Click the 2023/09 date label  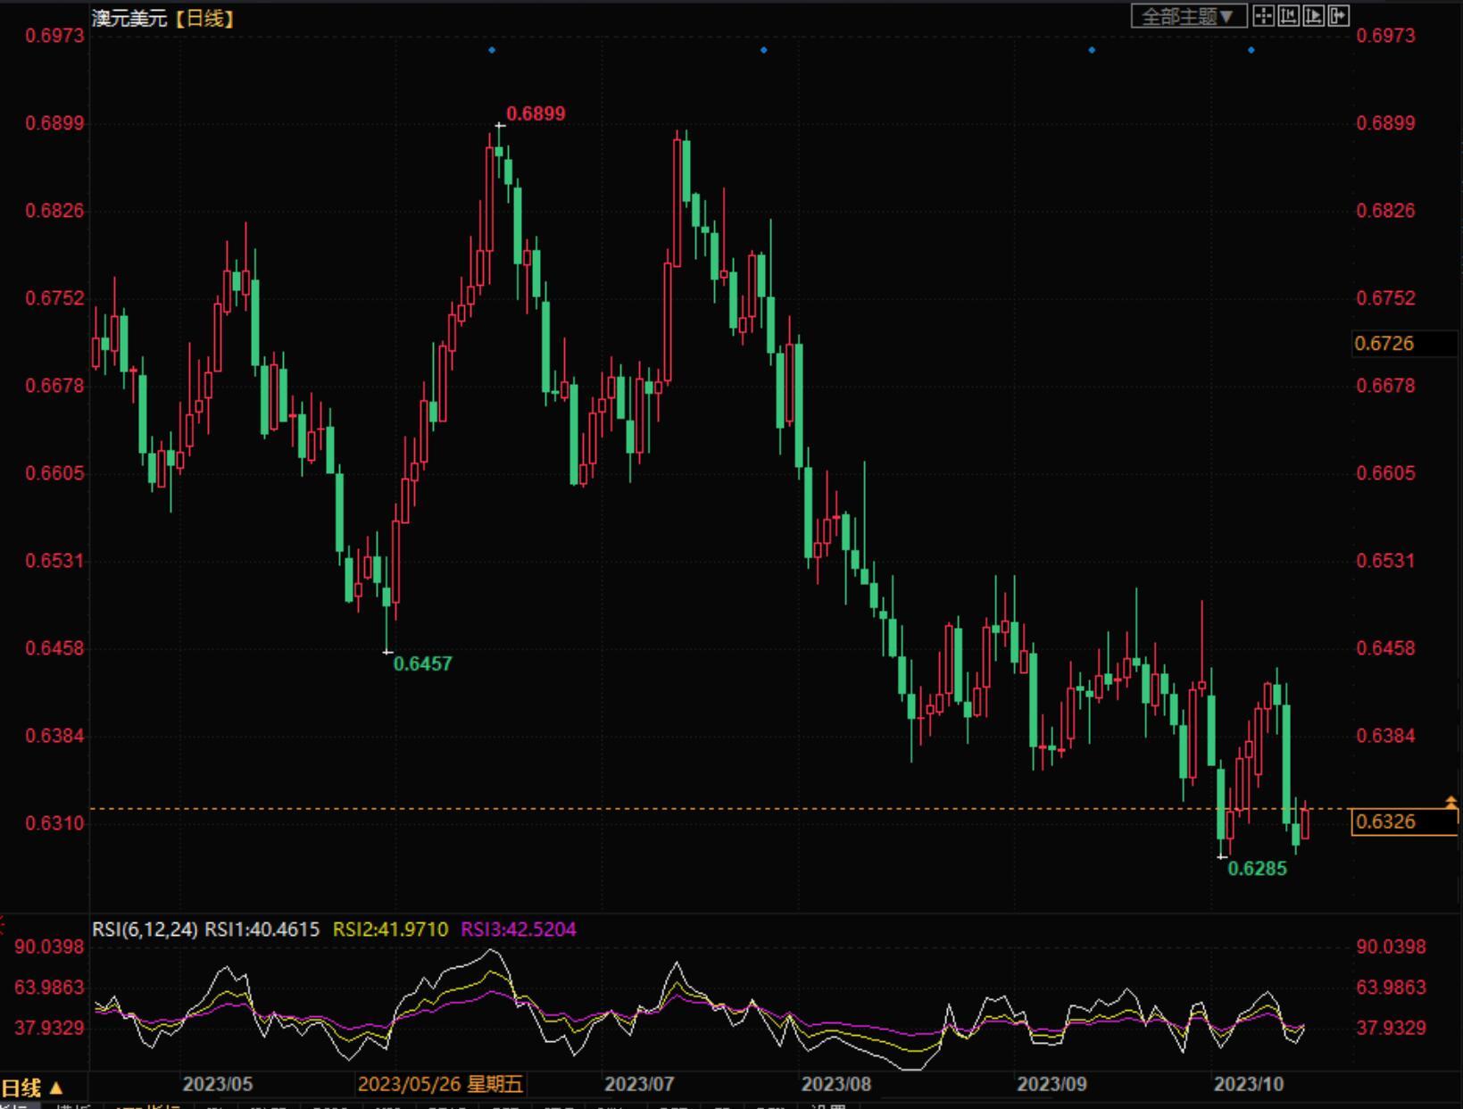pos(1052,1084)
